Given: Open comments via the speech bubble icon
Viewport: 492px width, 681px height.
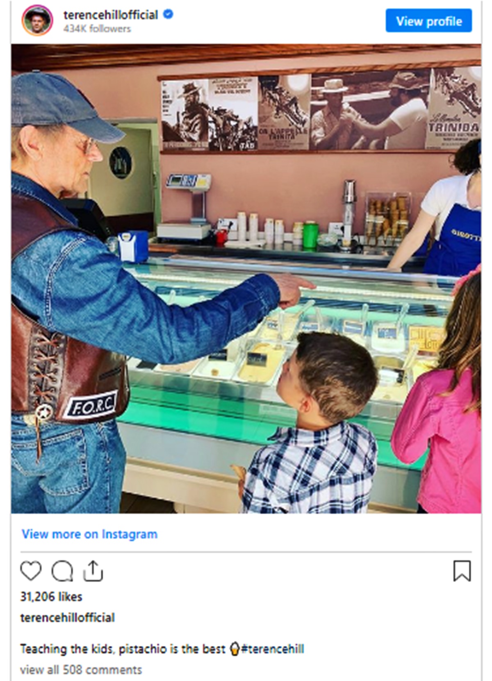Looking at the screenshot, I should tap(62, 571).
